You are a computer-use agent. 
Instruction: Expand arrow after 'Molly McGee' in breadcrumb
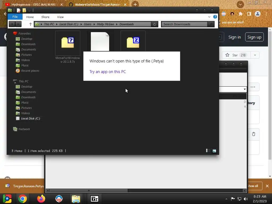point(117,24)
